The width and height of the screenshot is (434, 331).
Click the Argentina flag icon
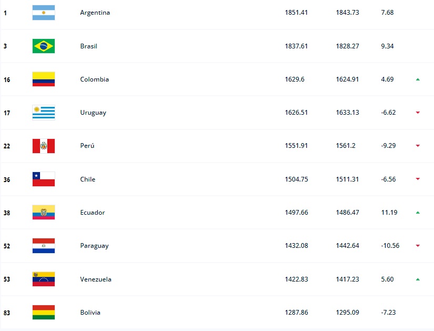point(44,13)
